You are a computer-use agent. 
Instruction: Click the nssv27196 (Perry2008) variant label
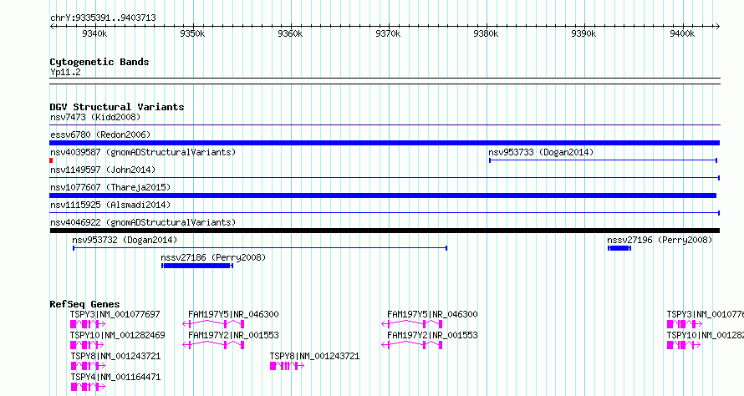tap(660, 240)
